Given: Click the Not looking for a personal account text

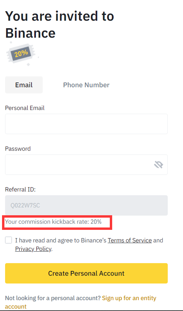Looking at the screenshot, I should (x=53, y=298).
